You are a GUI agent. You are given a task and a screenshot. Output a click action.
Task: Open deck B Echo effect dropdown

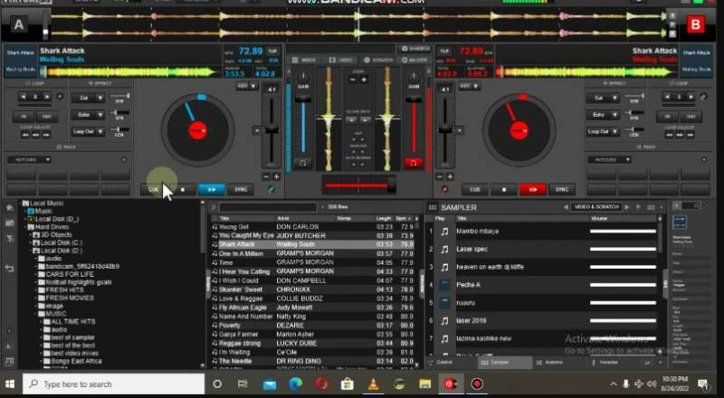tap(603, 115)
